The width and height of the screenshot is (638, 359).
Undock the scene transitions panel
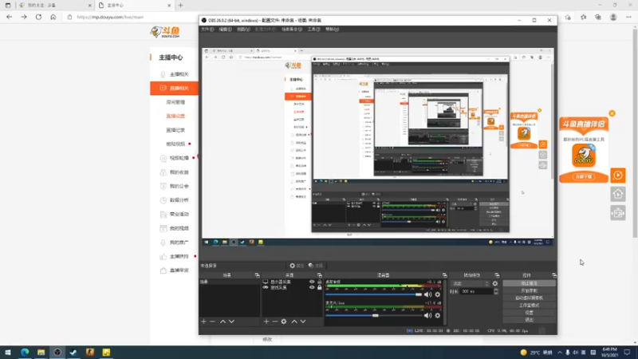point(497,275)
